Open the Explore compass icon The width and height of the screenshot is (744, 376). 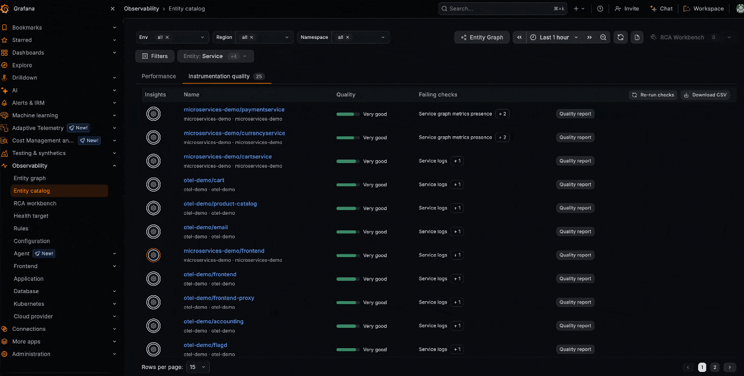coord(5,65)
